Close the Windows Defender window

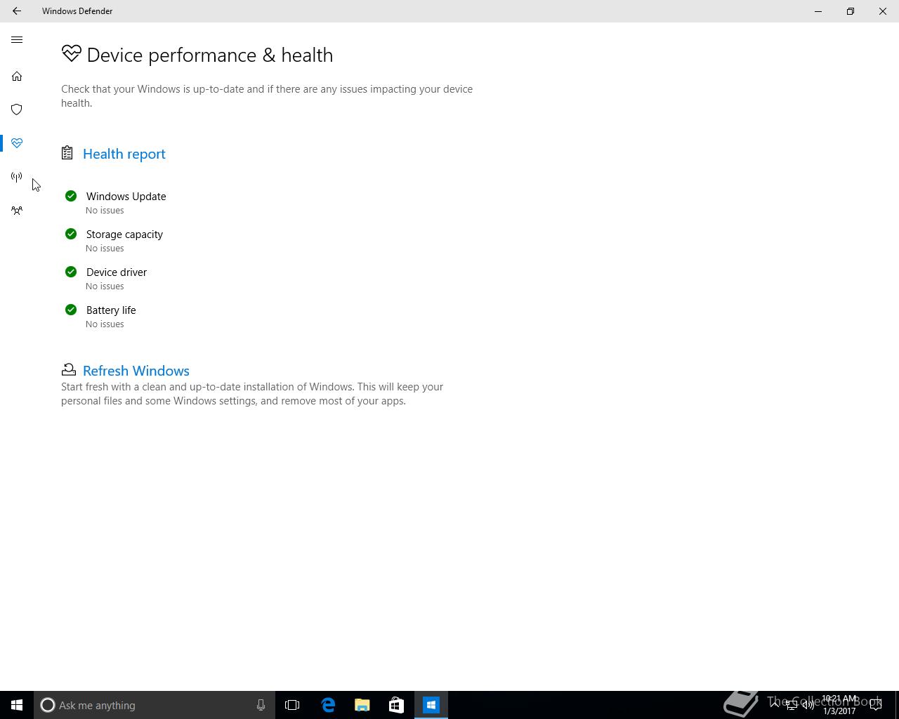[883, 11]
